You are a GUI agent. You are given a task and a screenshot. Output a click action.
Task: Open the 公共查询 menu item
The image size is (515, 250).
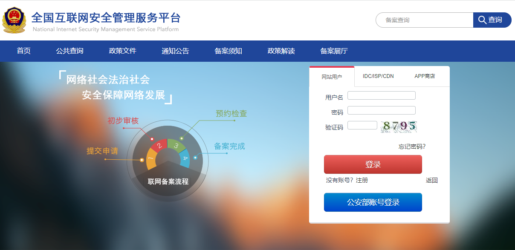(68, 51)
